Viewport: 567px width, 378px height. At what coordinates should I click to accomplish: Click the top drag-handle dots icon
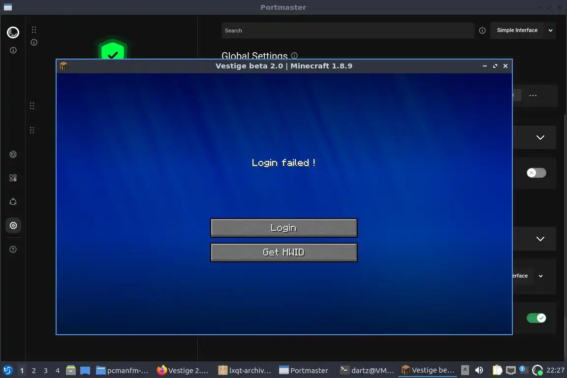click(x=34, y=30)
